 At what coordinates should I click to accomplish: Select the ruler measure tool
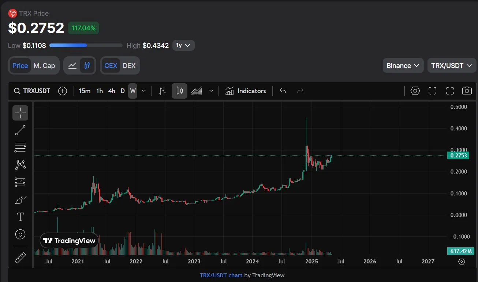click(x=20, y=258)
